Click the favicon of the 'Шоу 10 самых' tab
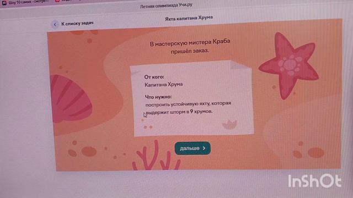The width and height of the screenshot is (353, 198). pos(4,3)
